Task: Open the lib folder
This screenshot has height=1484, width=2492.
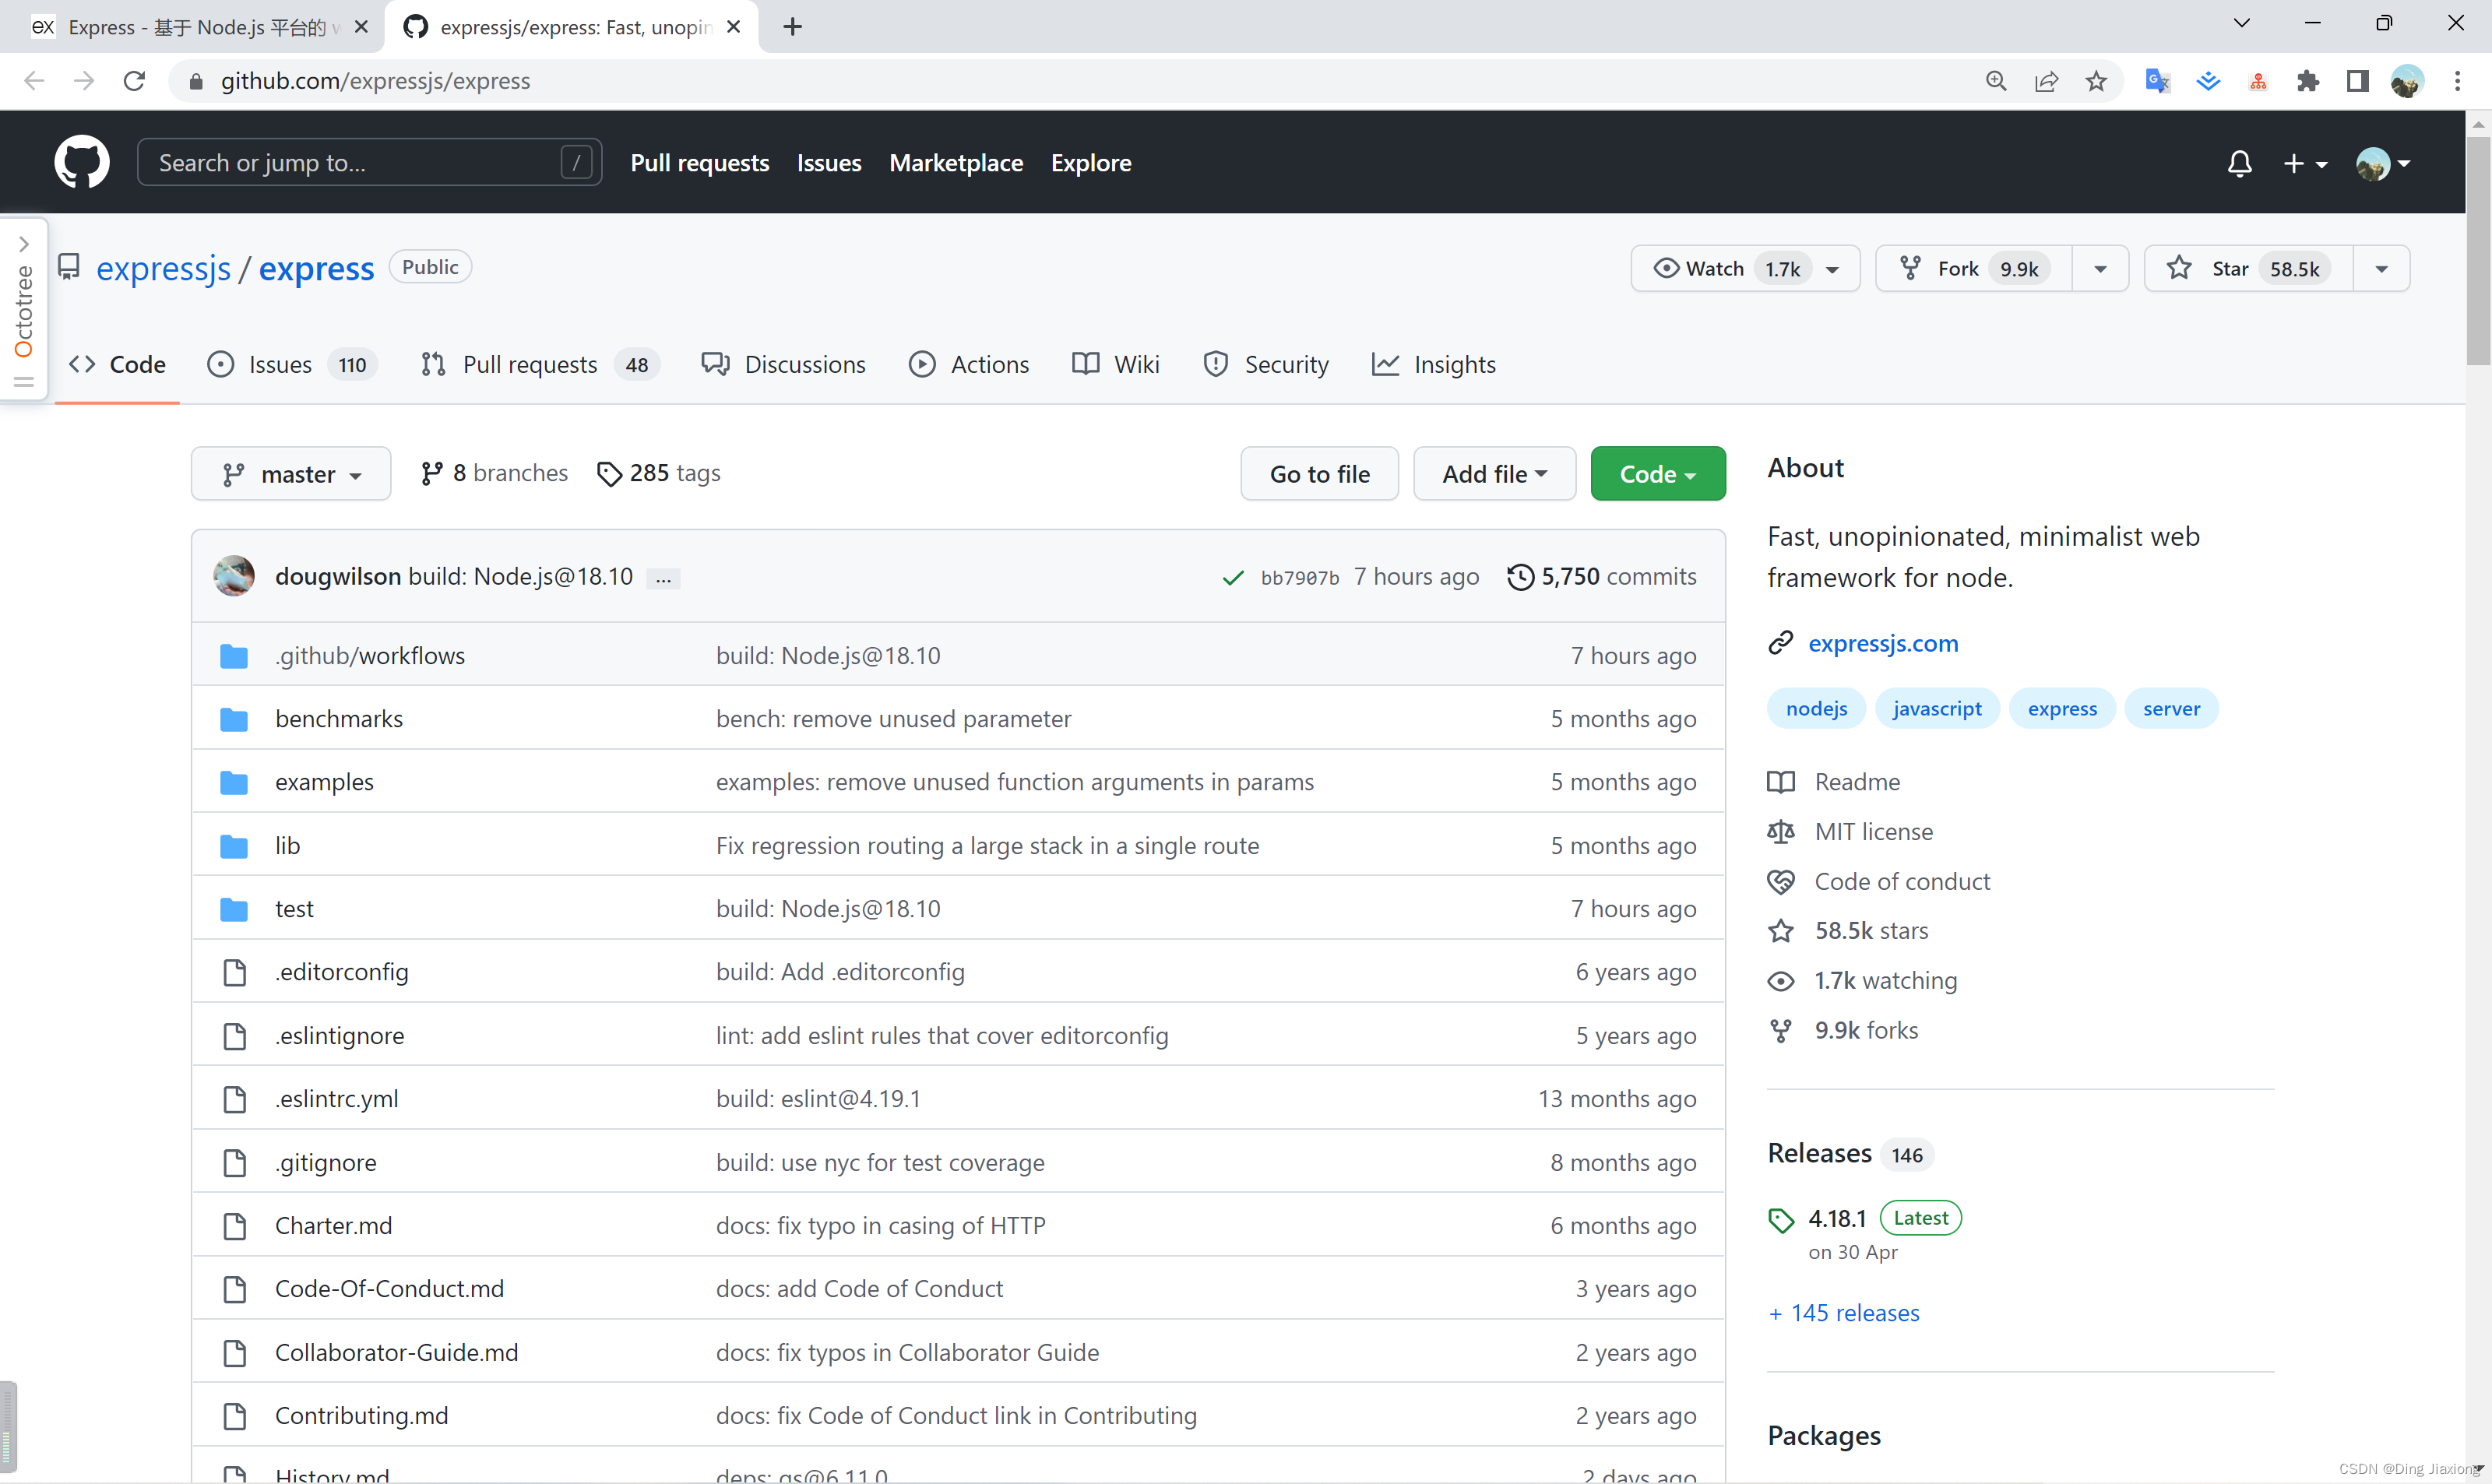Action: (287, 846)
